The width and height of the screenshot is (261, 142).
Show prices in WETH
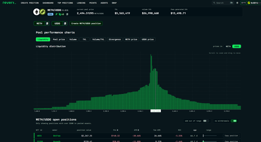pyautogui.click(x=228, y=46)
